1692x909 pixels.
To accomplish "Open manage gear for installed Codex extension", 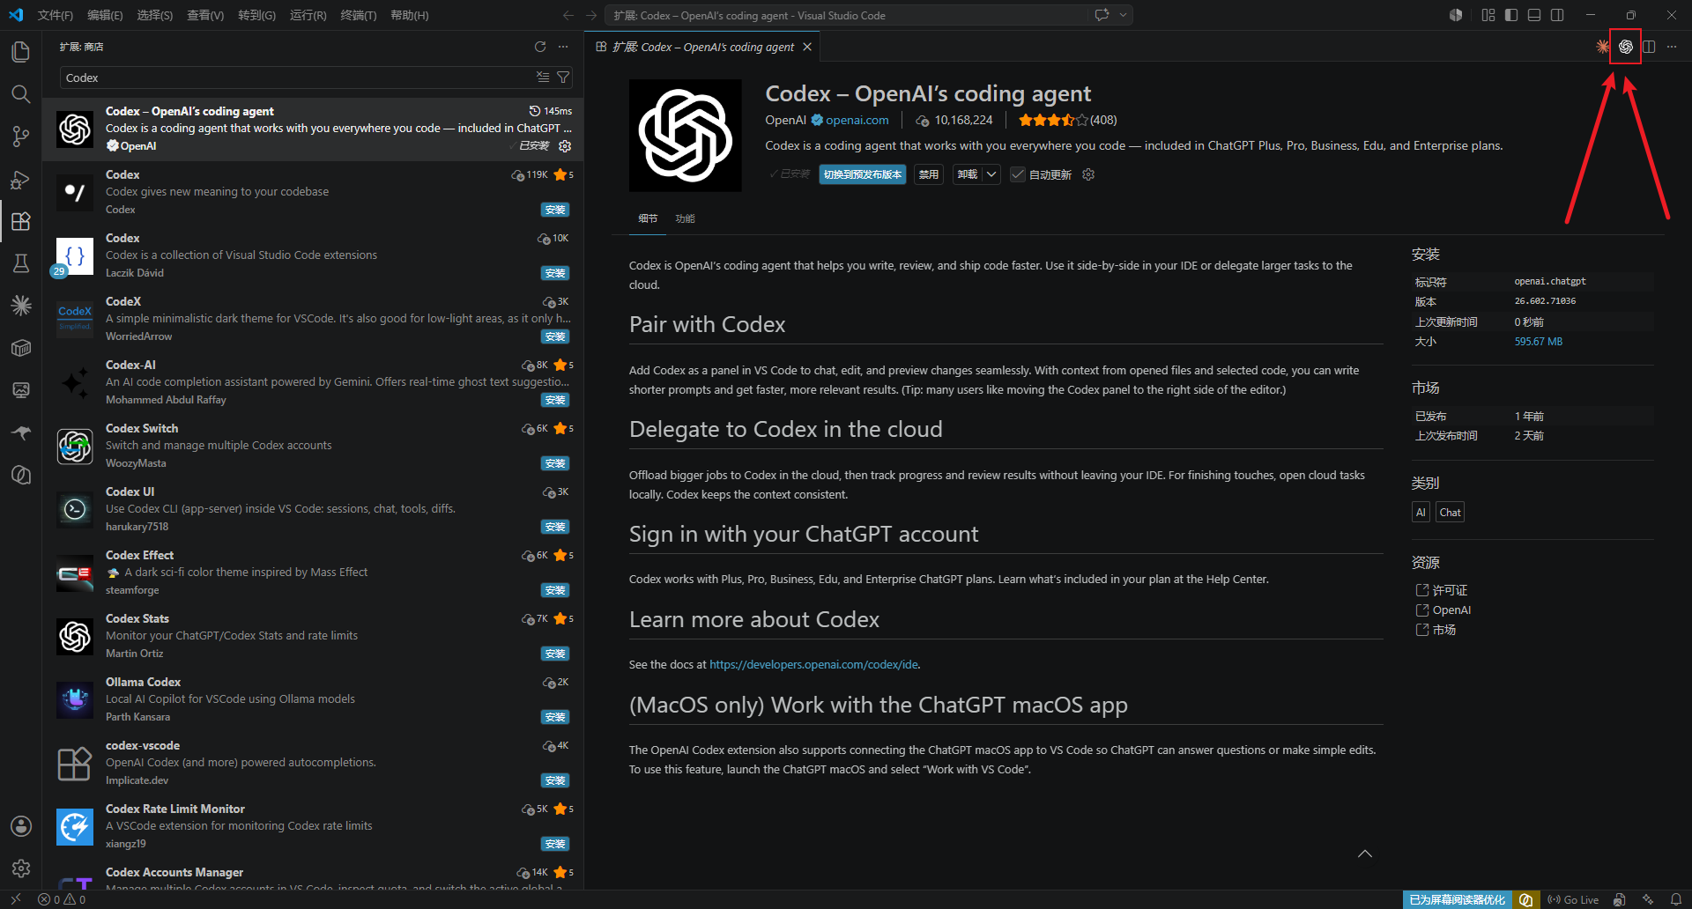I will pos(565,146).
